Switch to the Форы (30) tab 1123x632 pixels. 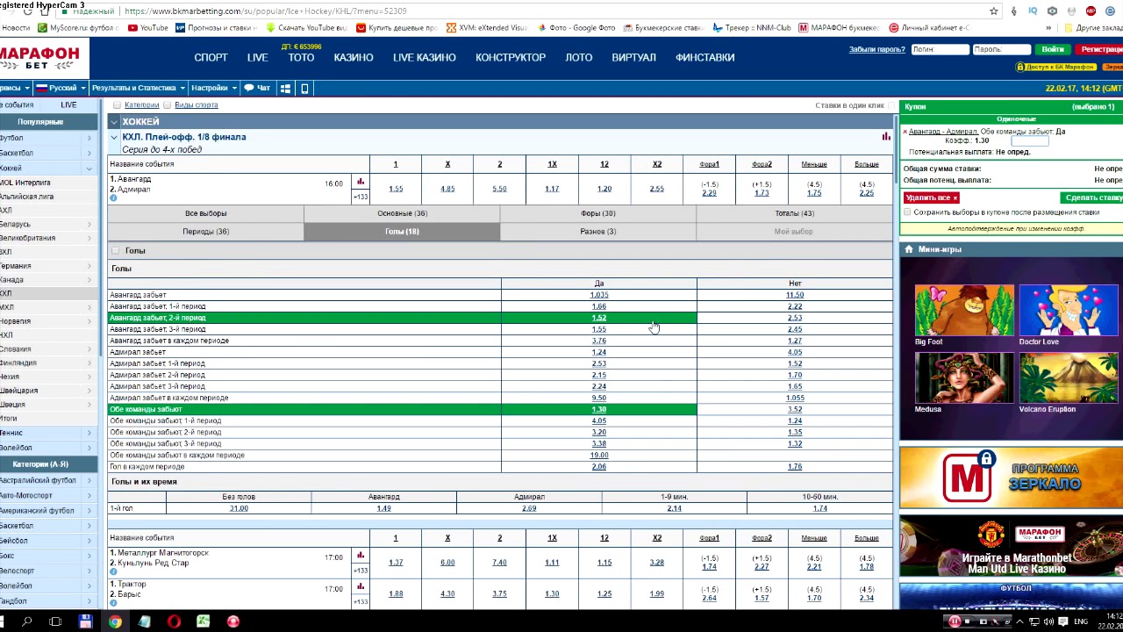click(598, 213)
